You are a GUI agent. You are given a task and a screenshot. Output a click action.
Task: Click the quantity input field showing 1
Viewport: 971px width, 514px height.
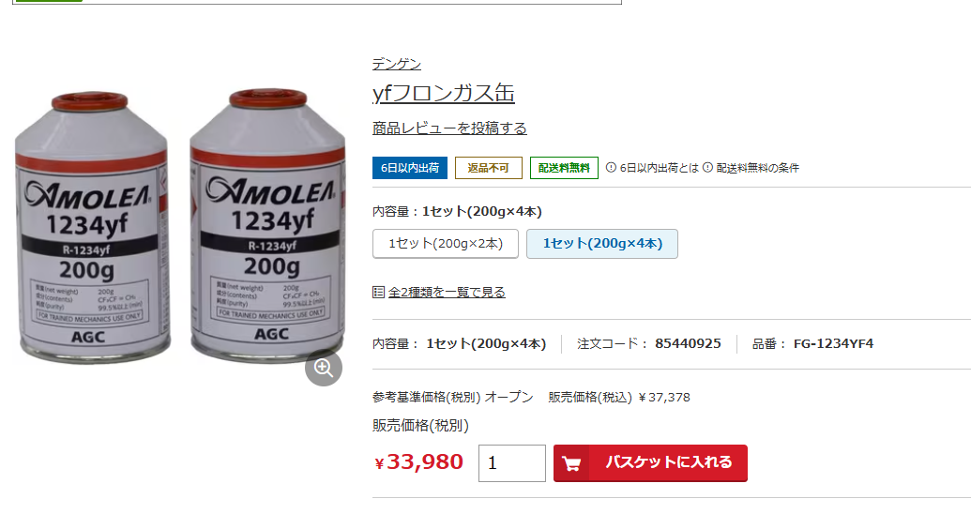coord(512,463)
